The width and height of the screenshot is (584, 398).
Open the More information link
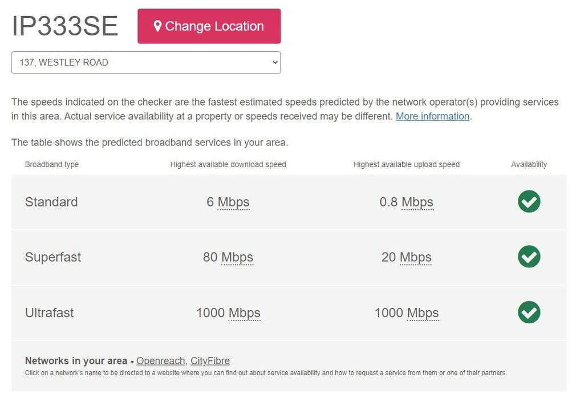432,116
